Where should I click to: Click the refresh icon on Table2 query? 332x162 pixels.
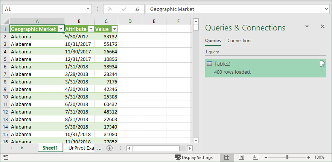coord(322,64)
